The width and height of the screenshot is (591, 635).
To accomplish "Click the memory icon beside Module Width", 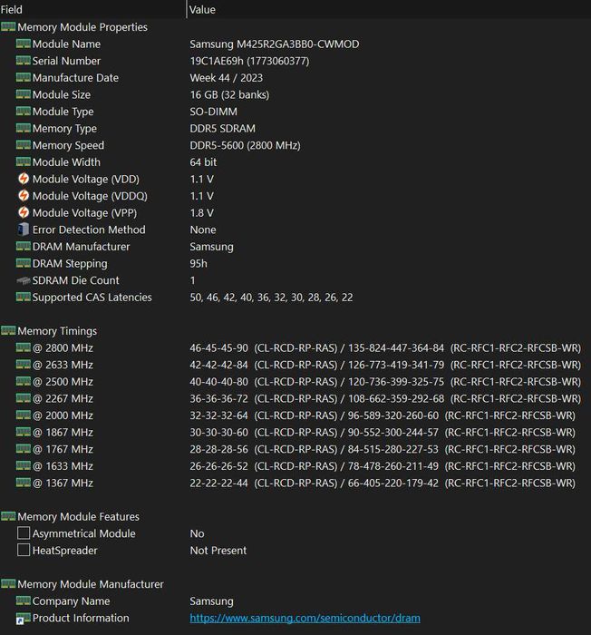I will (x=23, y=162).
